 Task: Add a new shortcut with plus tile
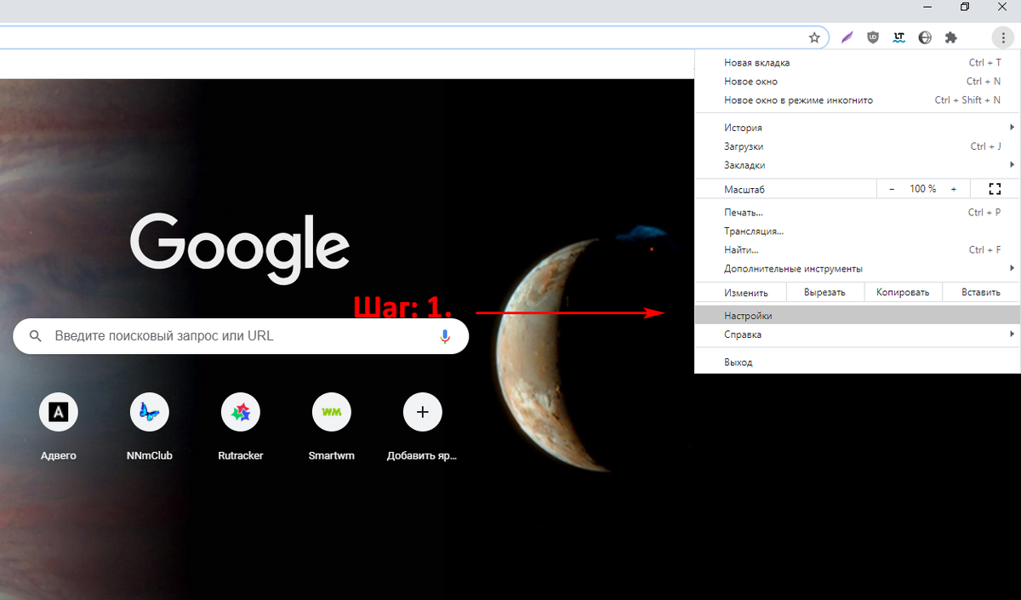[423, 426]
